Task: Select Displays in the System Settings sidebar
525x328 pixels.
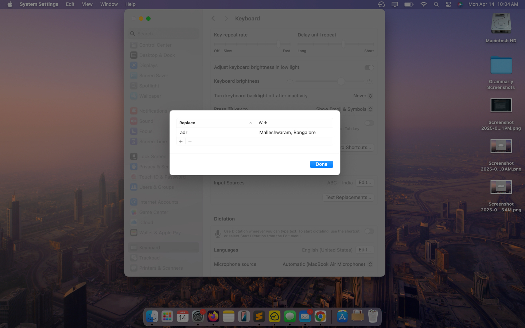Action: pos(148,65)
